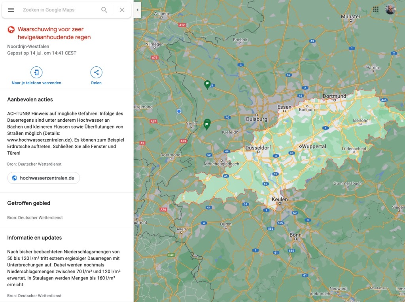Click the Krefeld city label
Screen dimensions: 405x302
pos(229,132)
